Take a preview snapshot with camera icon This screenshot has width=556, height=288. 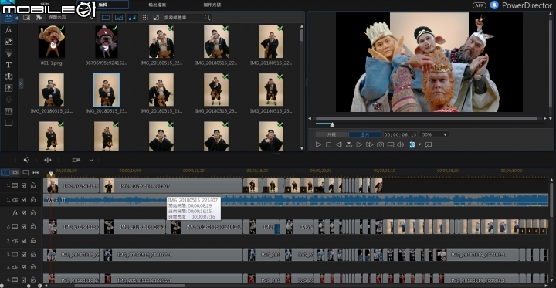click(x=380, y=144)
